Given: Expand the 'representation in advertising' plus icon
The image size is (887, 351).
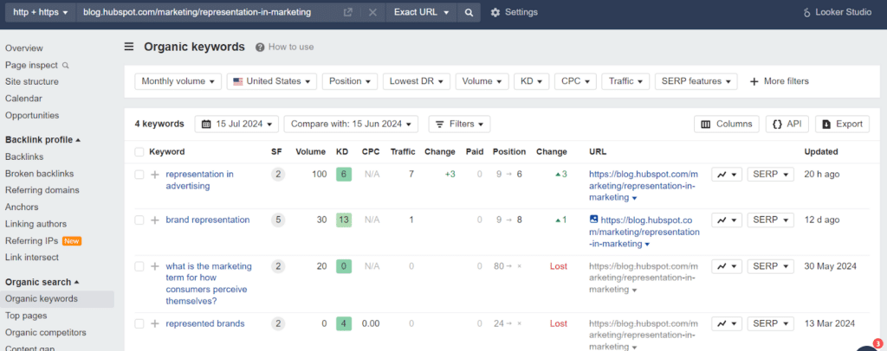Looking at the screenshot, I should click(155, 175).
